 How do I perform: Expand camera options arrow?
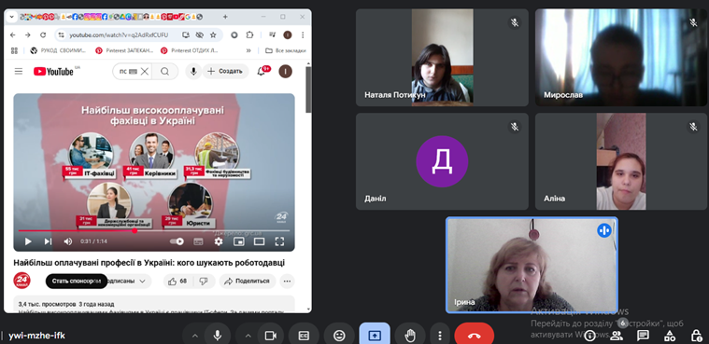coord(248,336)
